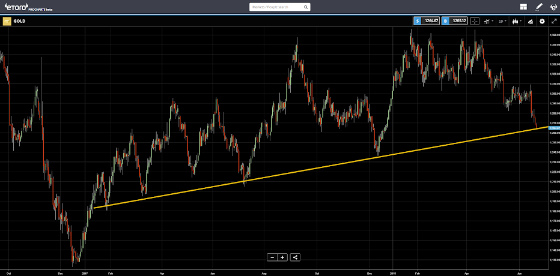This screenshot has width=560, height=276.
Task: Open the compare instruments dropdown
Action: point(488,22)
